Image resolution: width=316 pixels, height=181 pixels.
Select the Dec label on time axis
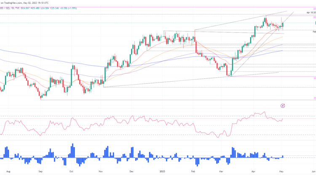tap(131, 172)
